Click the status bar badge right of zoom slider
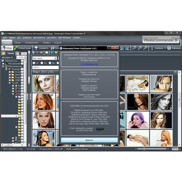182x182 pixels. point(175,149)
